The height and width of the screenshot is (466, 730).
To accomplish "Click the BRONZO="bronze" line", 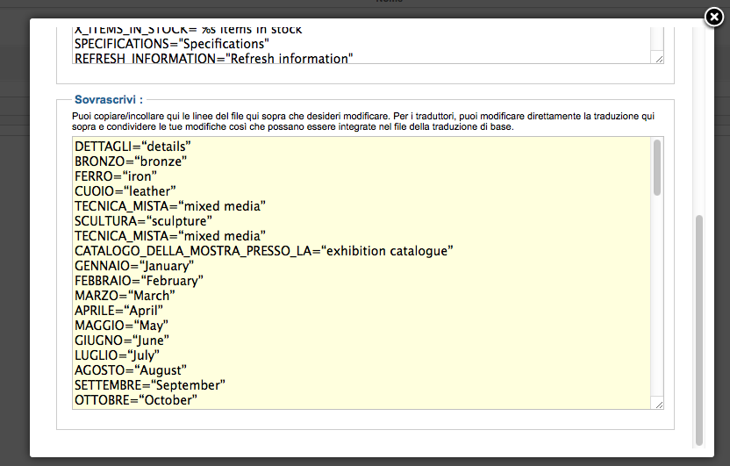I will click(131, 161).
